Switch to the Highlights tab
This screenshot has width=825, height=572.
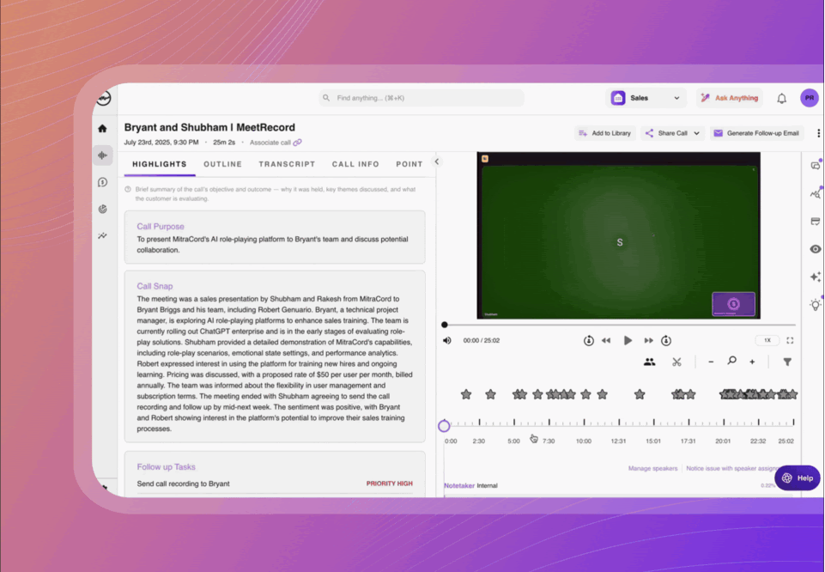160,164
